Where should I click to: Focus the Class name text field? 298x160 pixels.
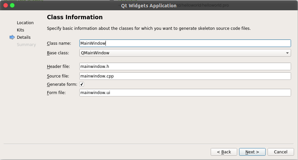coord(185,43)
